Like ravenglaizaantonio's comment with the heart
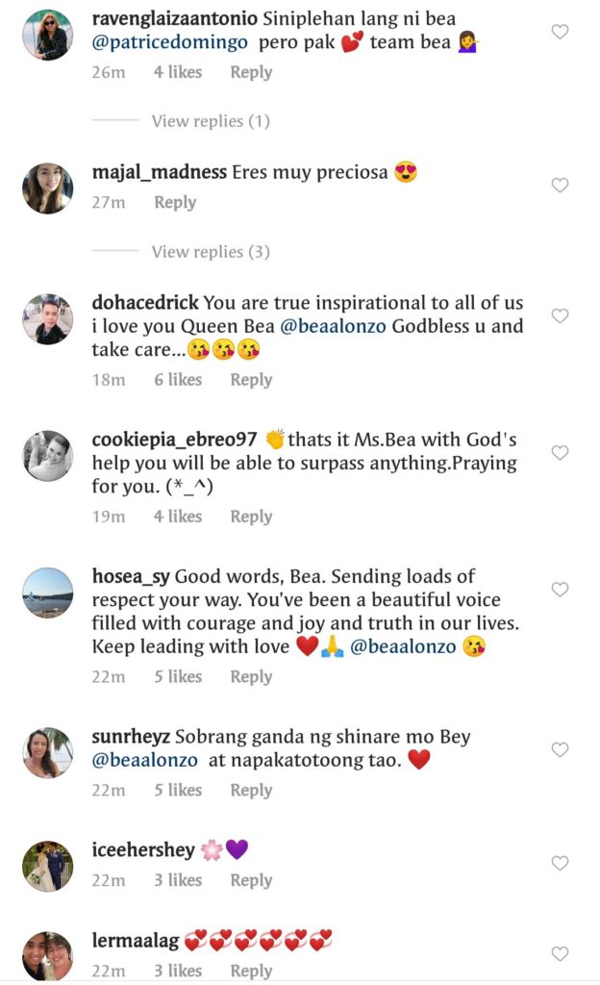 click(560, 33)
